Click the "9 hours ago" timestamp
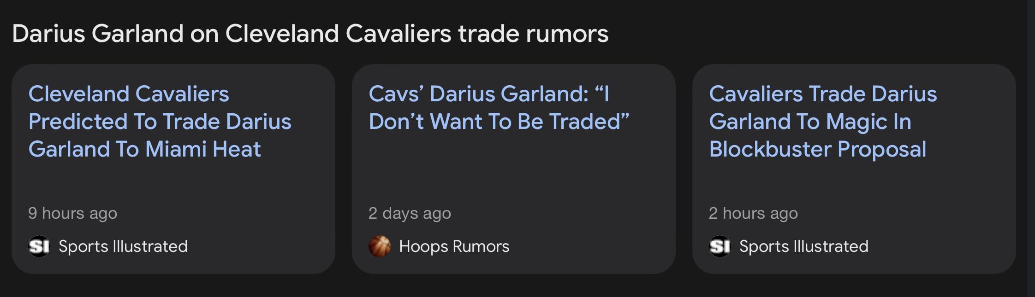Viewport: 1035px width, 297px height. (72, 213)
